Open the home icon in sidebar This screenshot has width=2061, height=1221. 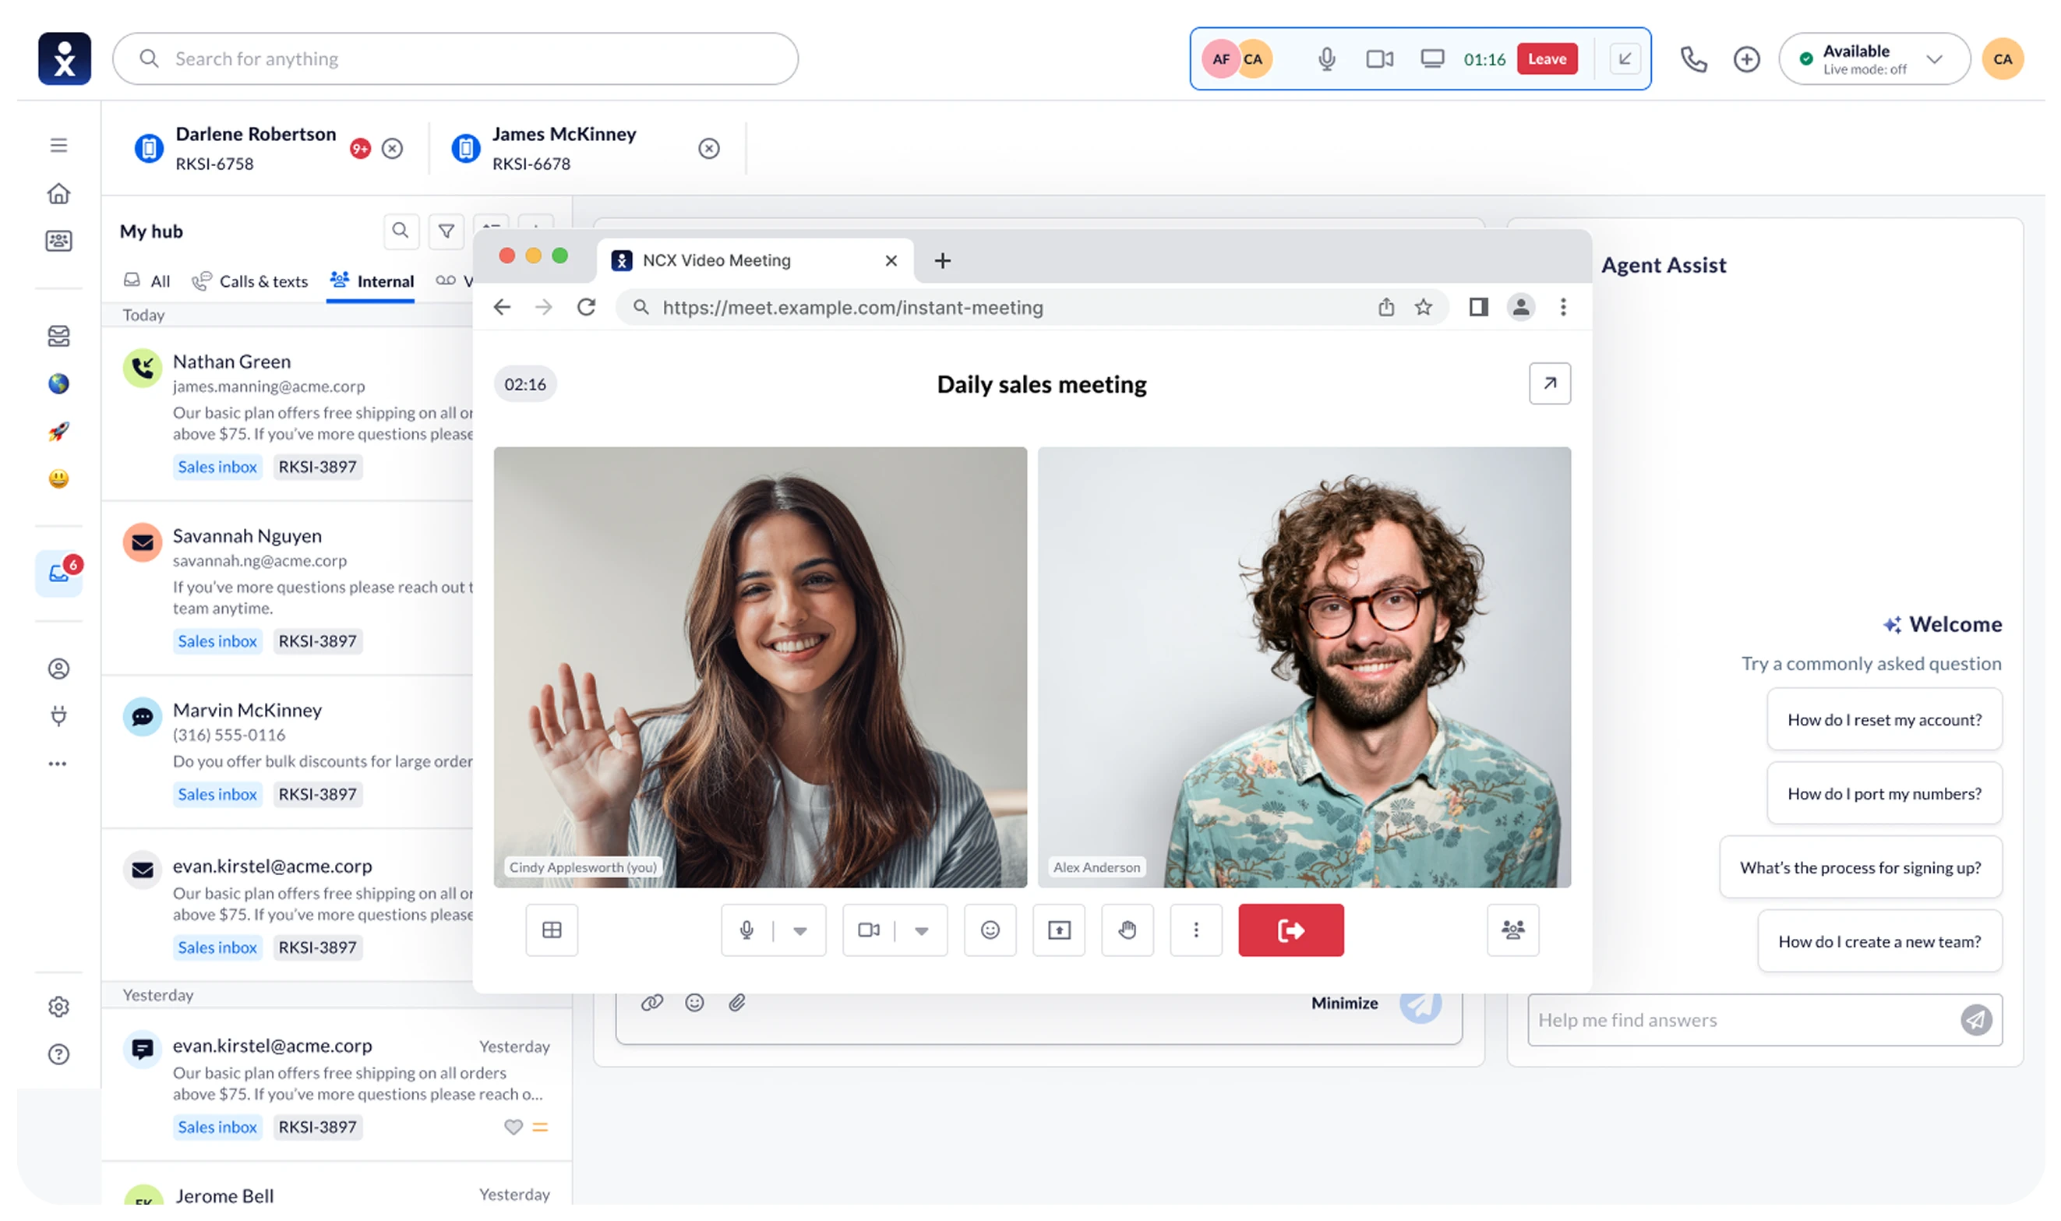[x=58, y=193]
